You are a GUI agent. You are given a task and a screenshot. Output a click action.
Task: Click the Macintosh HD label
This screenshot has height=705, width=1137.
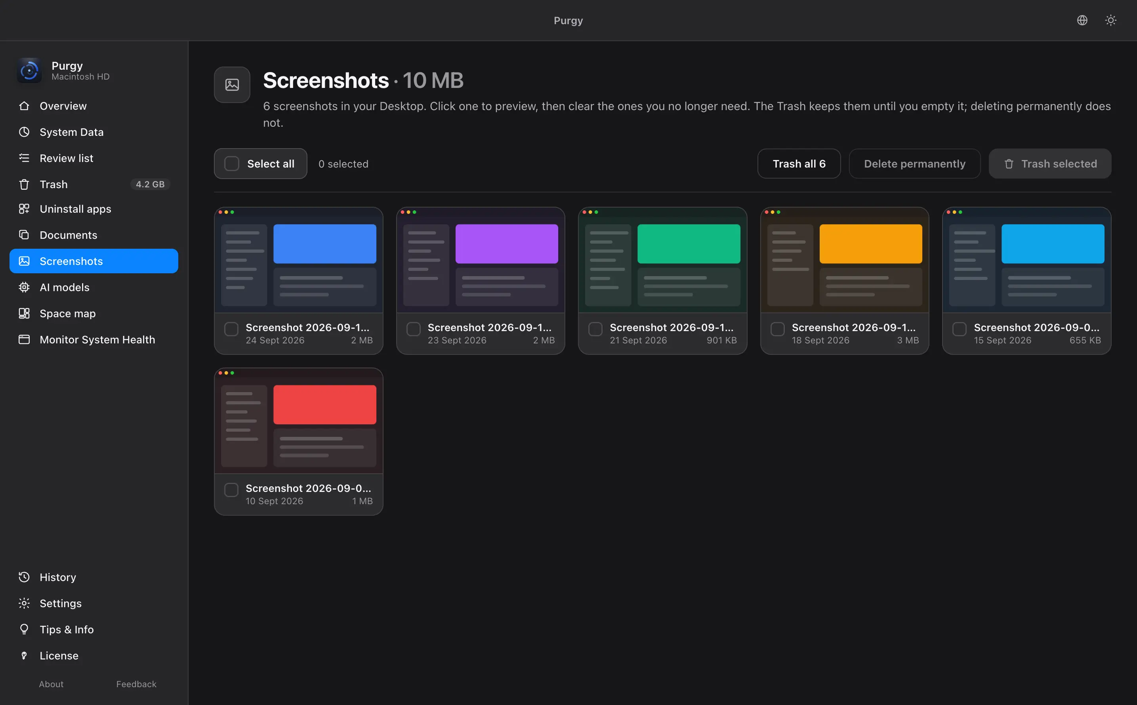pyautogui.click(x=81, y=76)
